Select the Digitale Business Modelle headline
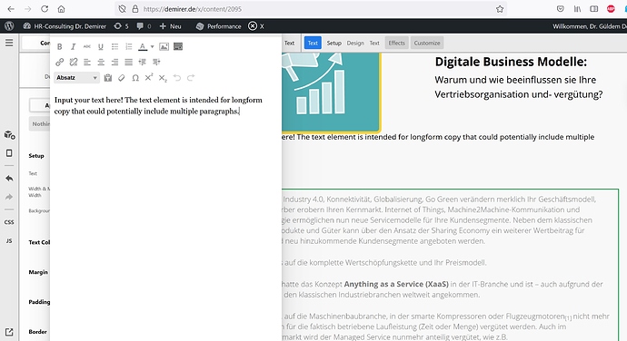Viewport: 627px width, 341px height. pyautogui.click(x=511, y=62)
